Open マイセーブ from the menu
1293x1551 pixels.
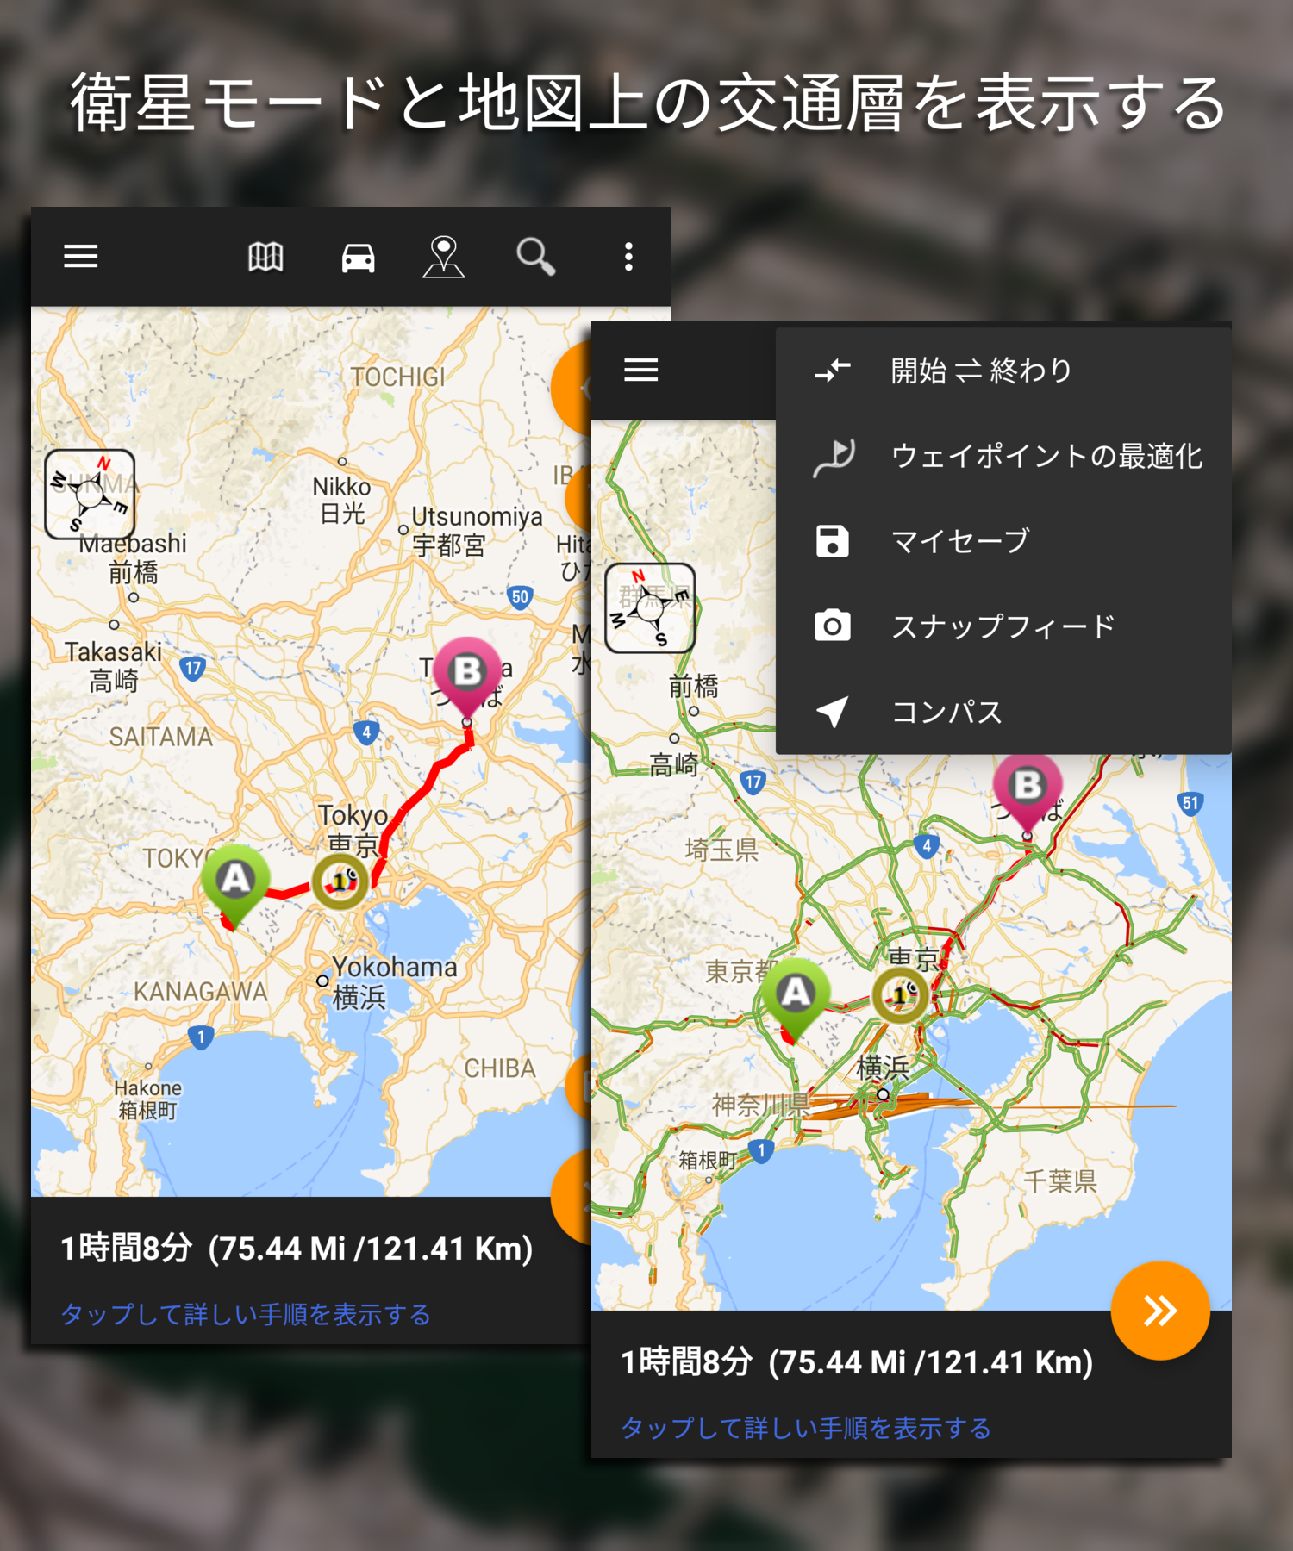click(x=1003, y=540)
